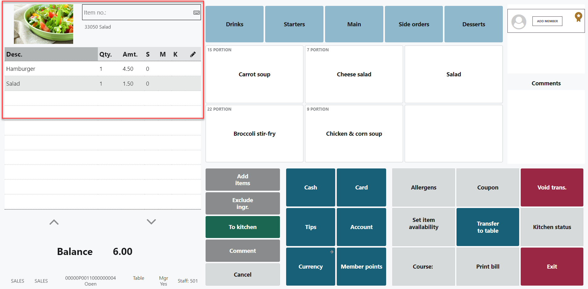Show Allergens information
588x289 pixels.
click(x=423, y=187)
